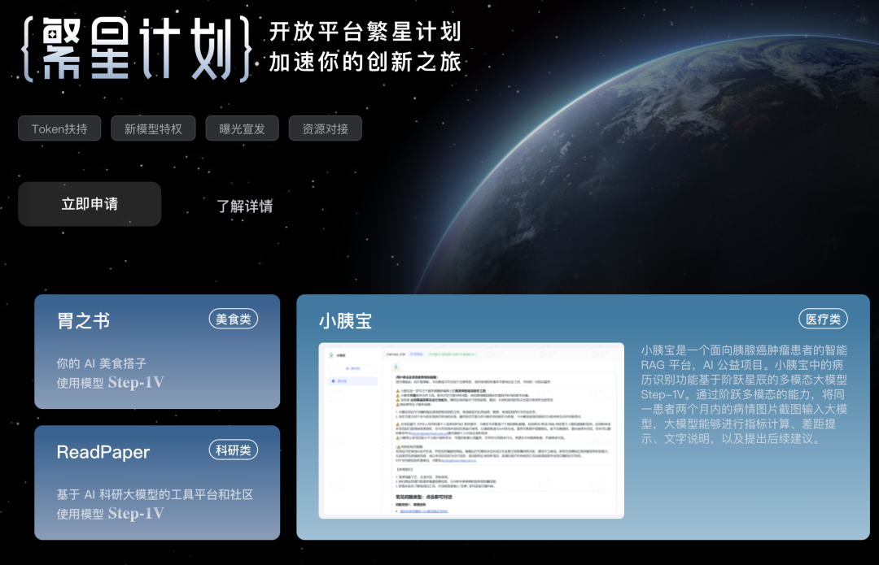Choose the 资源对接 tag
879x565 pixels.
[x=325, y=128]
